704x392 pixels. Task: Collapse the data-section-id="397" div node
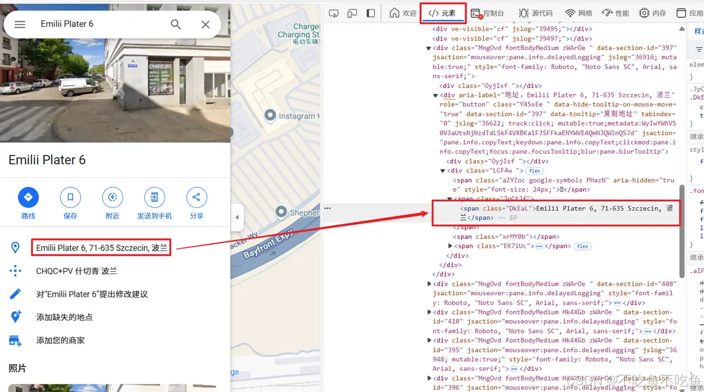(x=429, y=48)
